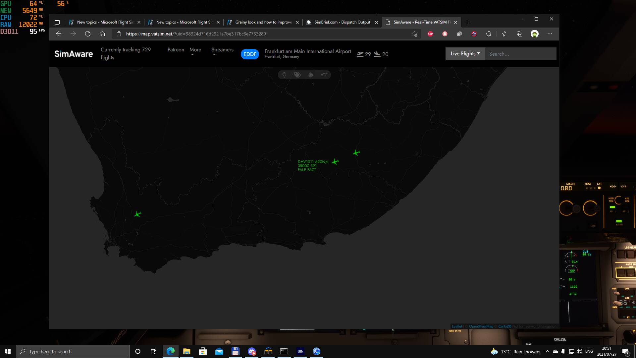Toggle the ATC overlay button
The height and width of the screenshot is (358, 636).
point(324,75)
